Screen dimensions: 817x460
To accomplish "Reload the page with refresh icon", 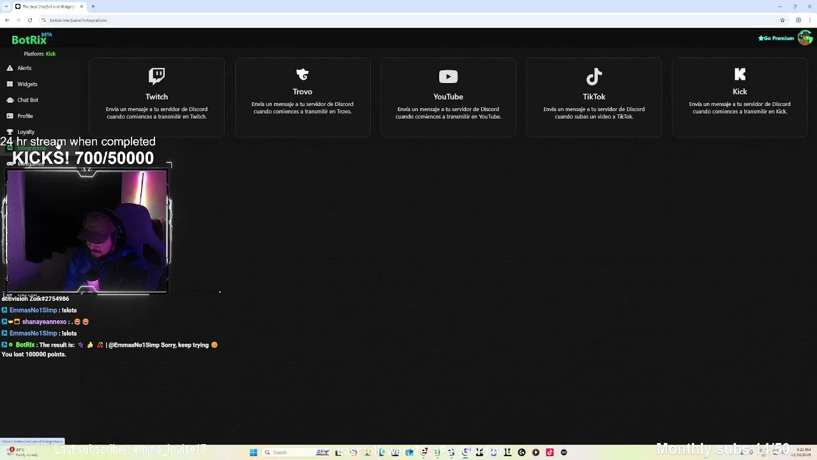I will (x=29, y=20).
